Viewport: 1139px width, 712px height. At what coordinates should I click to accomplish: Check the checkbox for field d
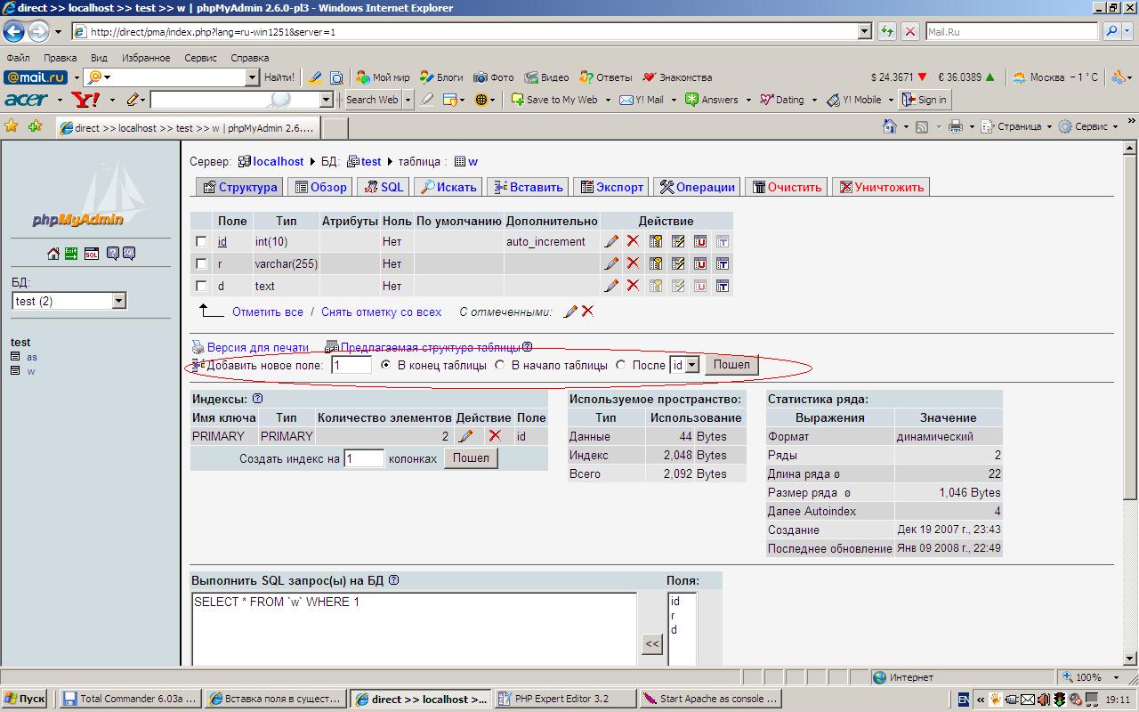[x=201, y=286]
